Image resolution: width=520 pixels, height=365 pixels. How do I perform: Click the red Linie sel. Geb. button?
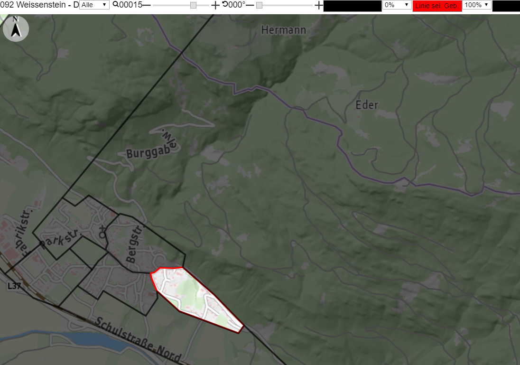pyautogui.click(x=437, y=6)
